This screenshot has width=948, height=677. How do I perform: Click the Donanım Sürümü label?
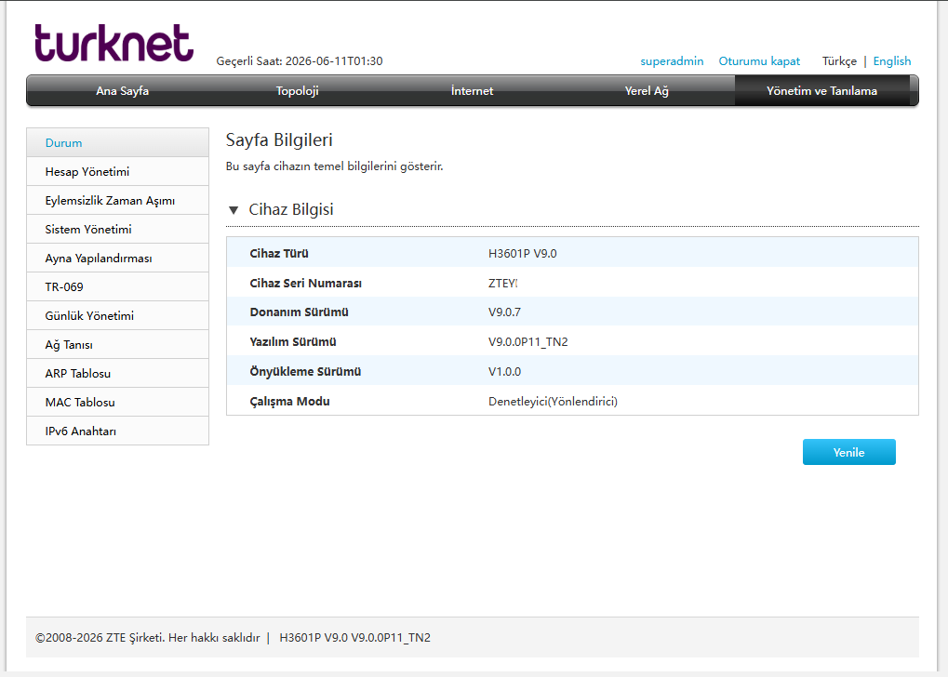tap(299, 312)
